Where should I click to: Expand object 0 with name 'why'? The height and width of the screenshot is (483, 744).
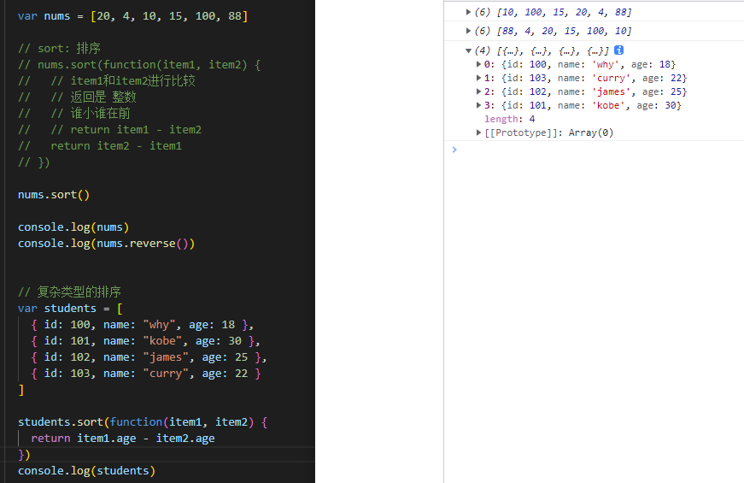tap(478, 64)
